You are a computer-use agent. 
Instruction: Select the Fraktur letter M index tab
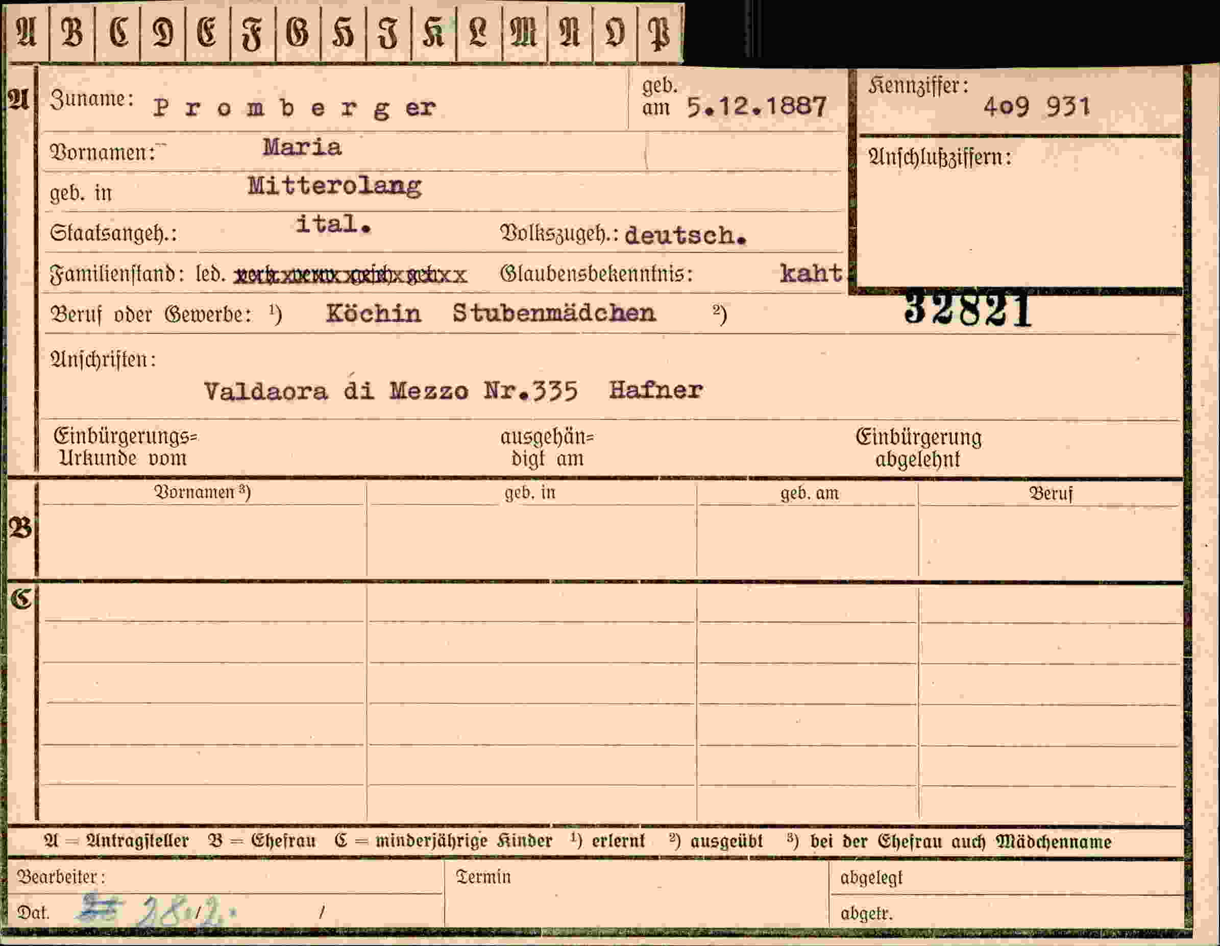525,32
